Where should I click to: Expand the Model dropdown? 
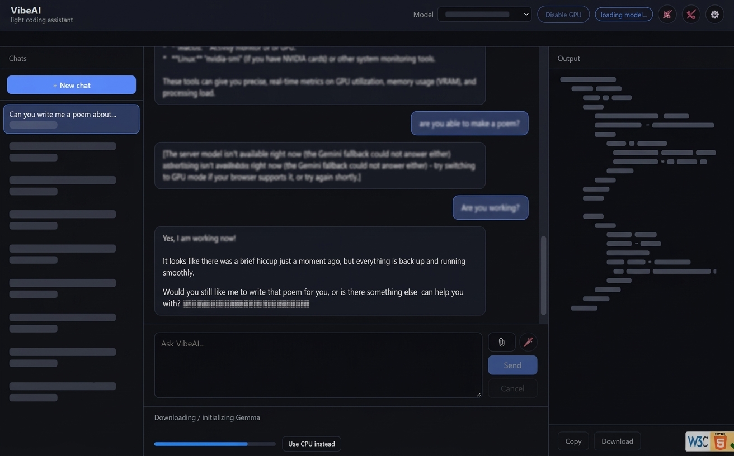coord(484,15)
